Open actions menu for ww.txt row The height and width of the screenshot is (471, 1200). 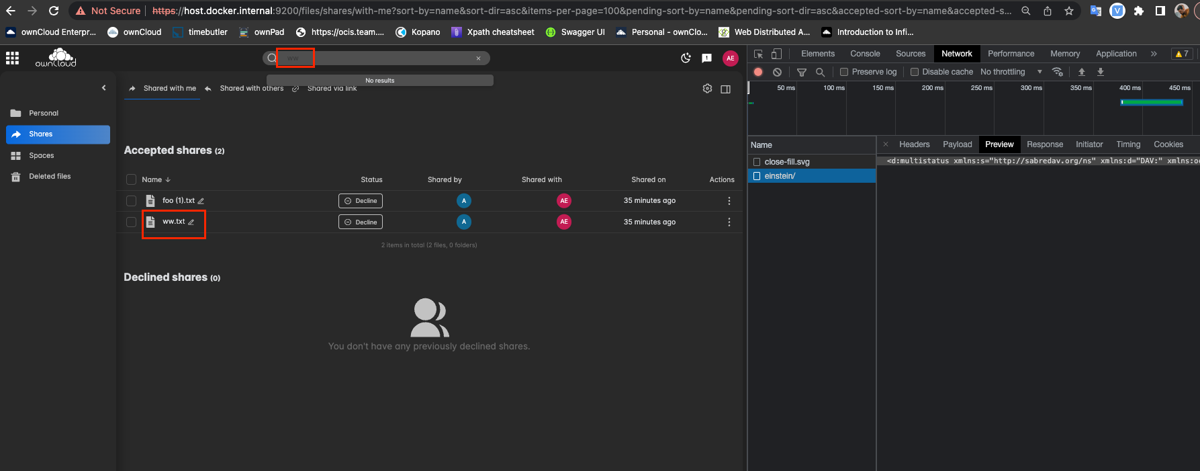(729, 222)
